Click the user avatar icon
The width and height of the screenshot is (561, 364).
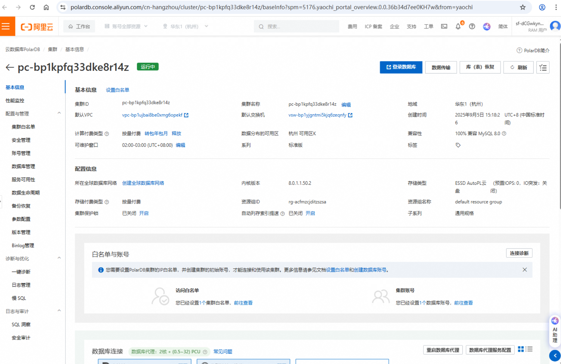555,26
